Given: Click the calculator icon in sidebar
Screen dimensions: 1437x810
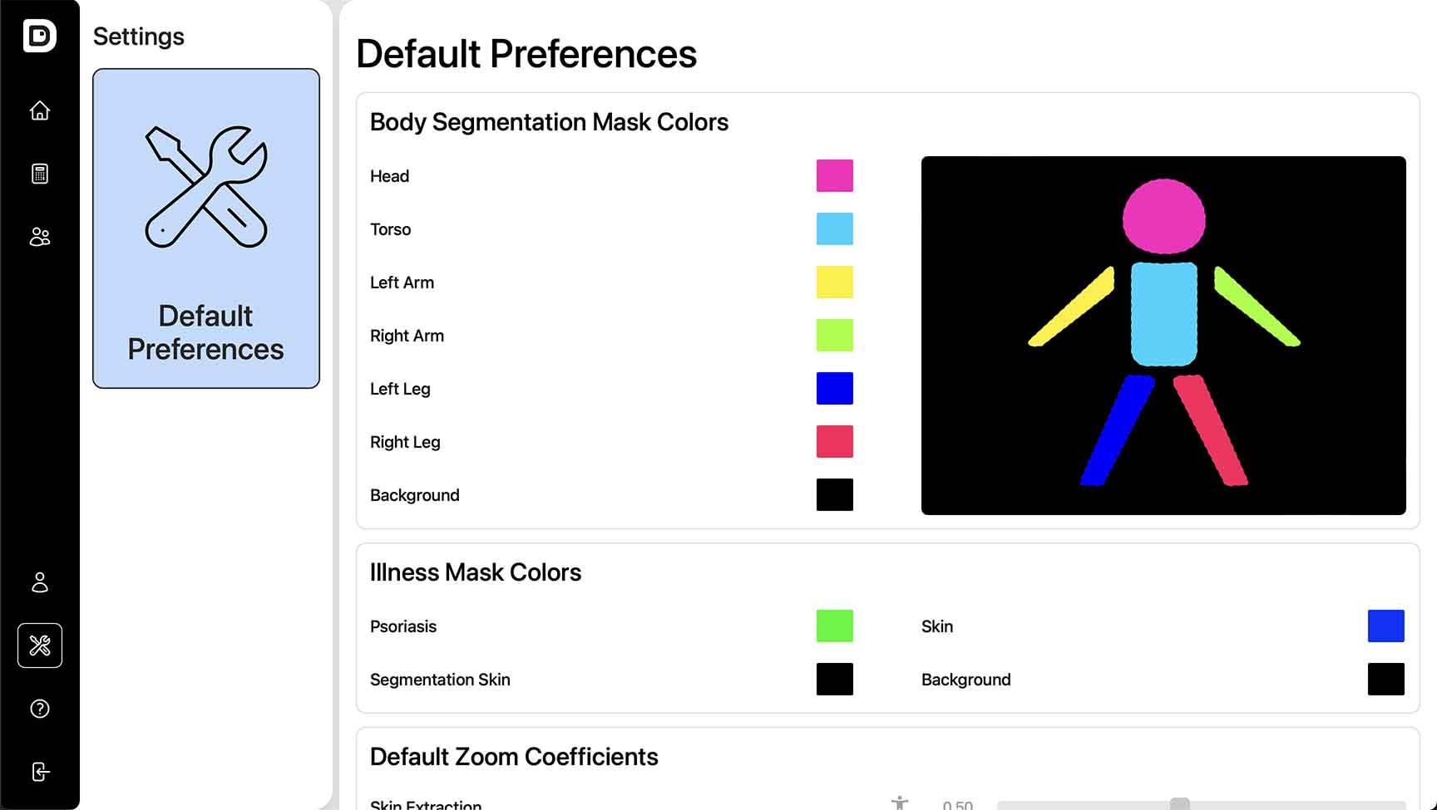Looking at the screenshot, I should [x=40, y=174].
